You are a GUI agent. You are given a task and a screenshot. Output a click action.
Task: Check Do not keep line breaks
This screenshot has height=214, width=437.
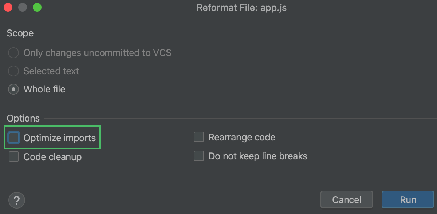coord(198,156)
